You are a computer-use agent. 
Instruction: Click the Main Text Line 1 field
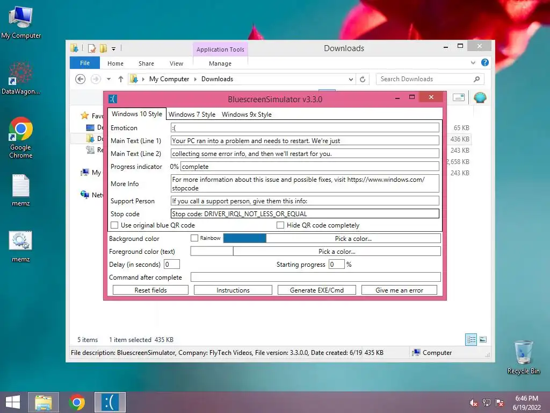click(x=305, y=140)
